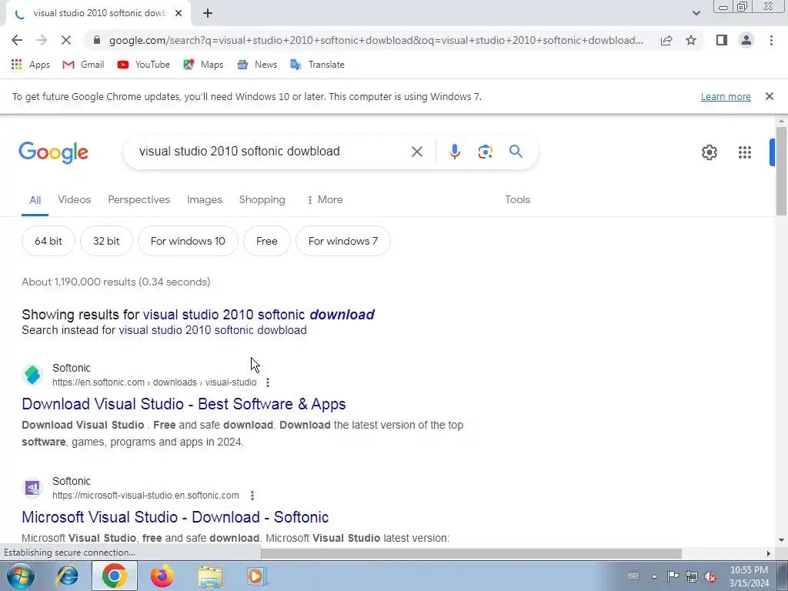Start voice search with the microphone
Image resolution: width=788 pixels, height=591 pixels.
(x=454, y=152)
